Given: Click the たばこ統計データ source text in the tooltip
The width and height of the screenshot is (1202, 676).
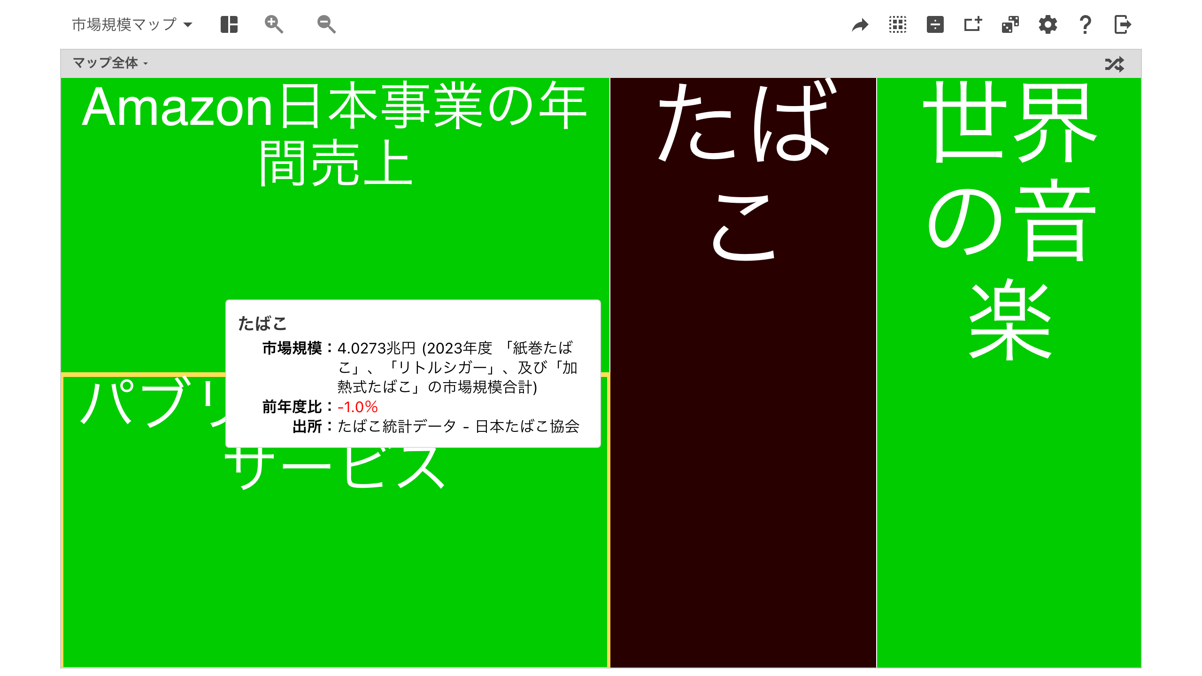Looking at the screenshot, I should [458, 426].
